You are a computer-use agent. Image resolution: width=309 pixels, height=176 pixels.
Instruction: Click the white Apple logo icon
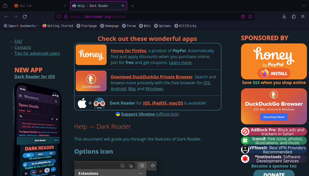(82, 103)
